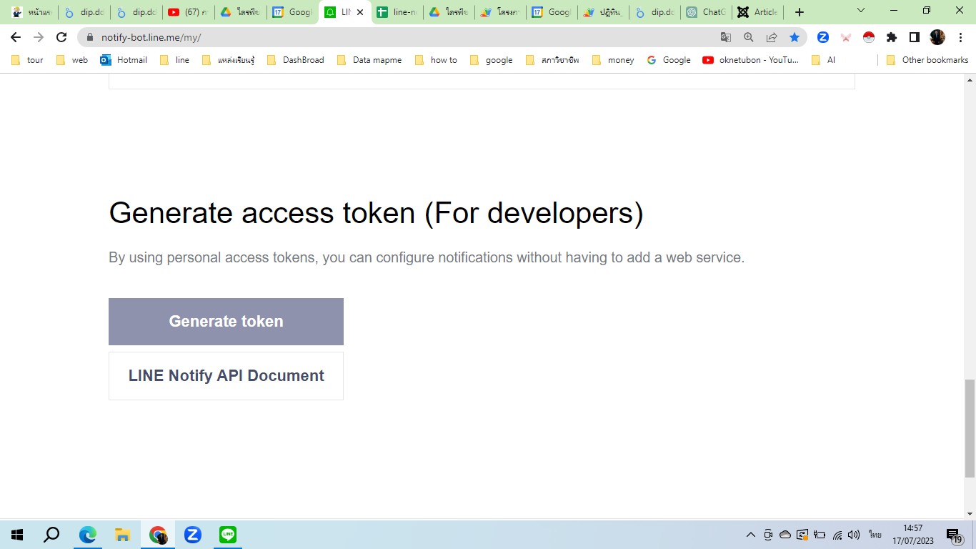
Task: Open the clock showing 14:57
Action: click(912, 535)
